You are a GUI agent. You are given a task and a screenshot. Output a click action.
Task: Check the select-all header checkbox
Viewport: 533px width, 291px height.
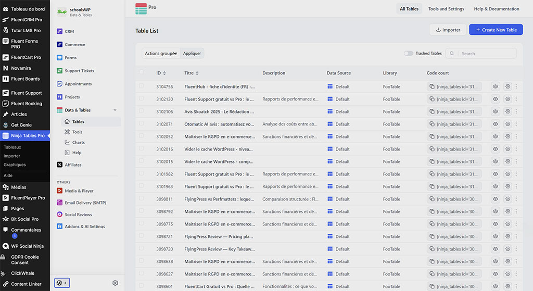(x=142, y=72)
